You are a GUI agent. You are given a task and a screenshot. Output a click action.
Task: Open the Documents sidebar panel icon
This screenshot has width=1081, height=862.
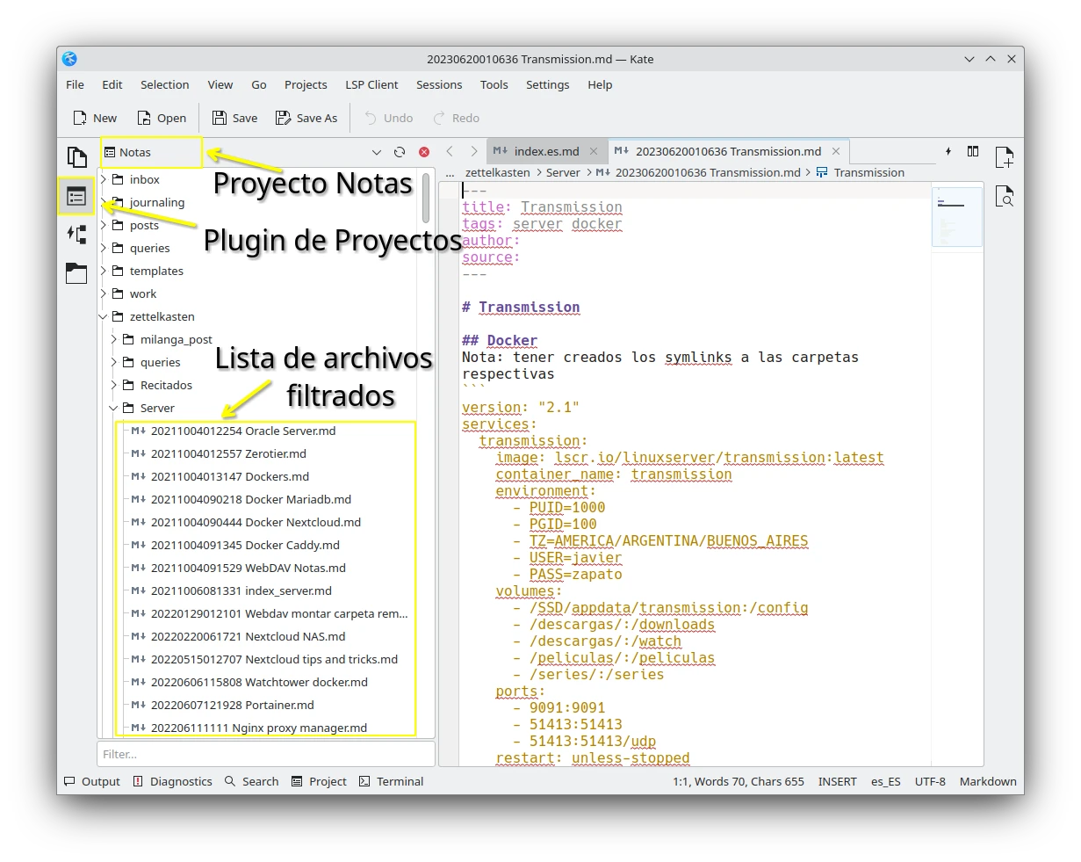pos(77,157)
